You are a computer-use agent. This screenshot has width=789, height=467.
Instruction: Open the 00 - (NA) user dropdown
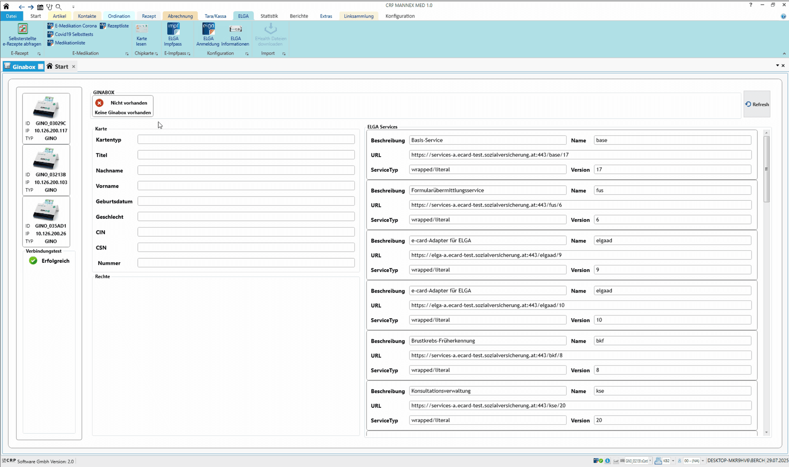point(703,461)
